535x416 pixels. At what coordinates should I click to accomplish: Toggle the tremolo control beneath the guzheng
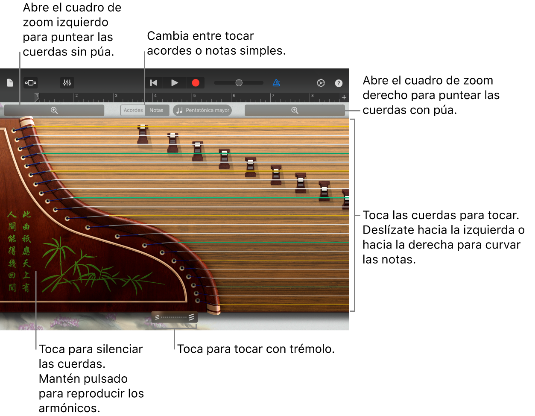[174, 317]
